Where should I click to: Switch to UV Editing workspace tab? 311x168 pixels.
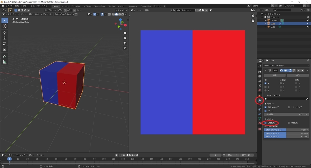click(x=87, y=6)
